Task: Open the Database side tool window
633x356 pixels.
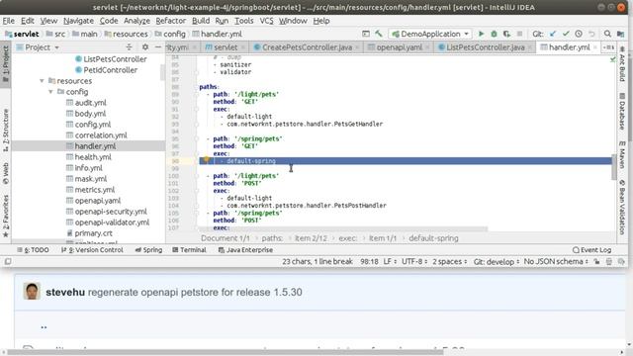Action: tap(622, 112)
